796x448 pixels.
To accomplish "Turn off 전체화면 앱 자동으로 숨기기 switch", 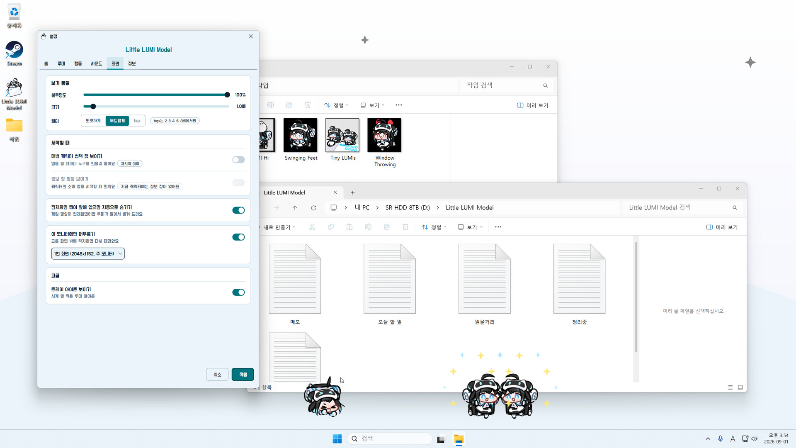I will pyautogui.click(x=238, y=210).
